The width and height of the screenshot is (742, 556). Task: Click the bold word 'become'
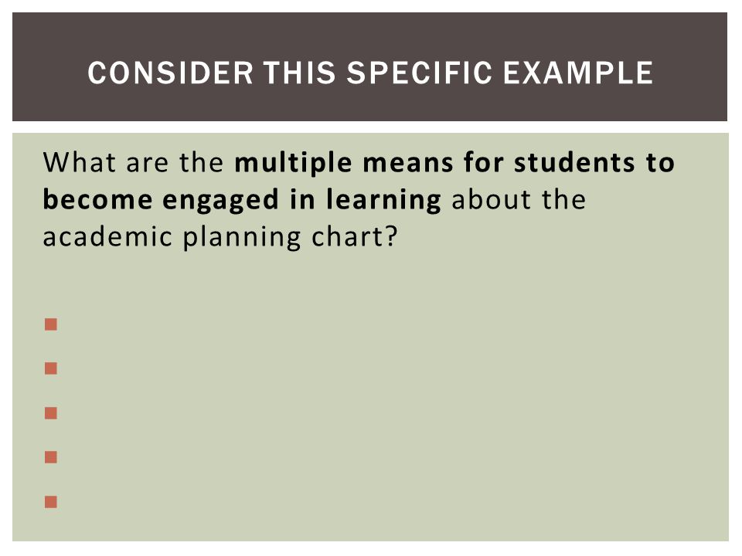pyautogui.click(x=97, y=199)
